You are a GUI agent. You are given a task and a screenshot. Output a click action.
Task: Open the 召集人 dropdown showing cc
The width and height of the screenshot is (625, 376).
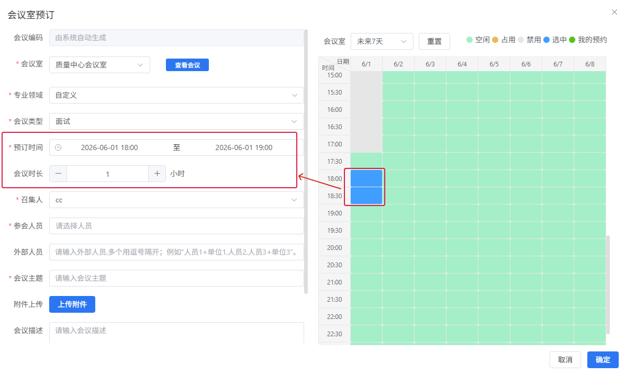pyautogui.click(x=176, y=200)
